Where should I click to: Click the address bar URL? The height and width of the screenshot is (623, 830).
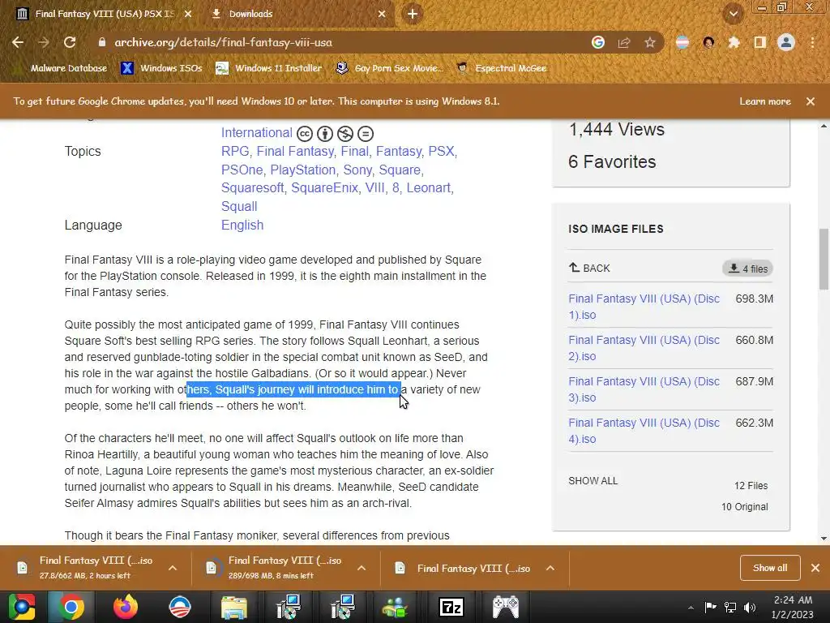click(224, 42)
